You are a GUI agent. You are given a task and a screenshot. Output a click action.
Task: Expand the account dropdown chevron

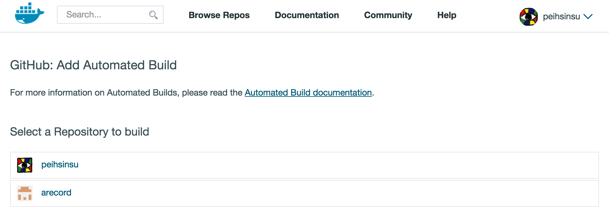[588, 17]
